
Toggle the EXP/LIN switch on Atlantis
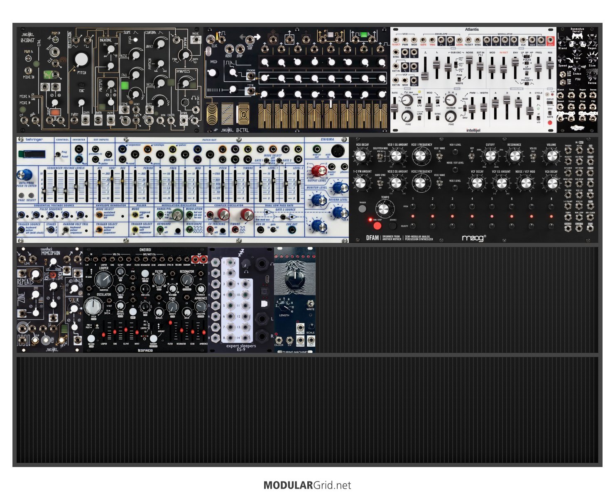438,102
